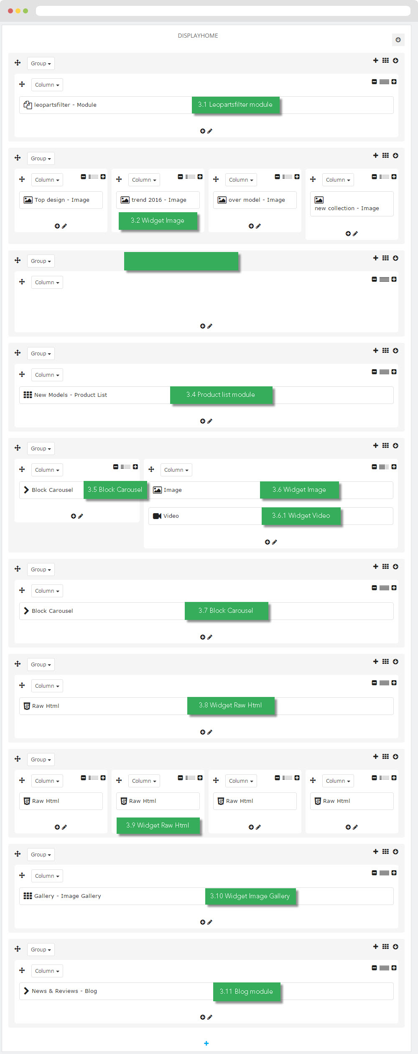The image size is (418, 1054).
Task: Click the browser address bar
Action: pos(223,10)
